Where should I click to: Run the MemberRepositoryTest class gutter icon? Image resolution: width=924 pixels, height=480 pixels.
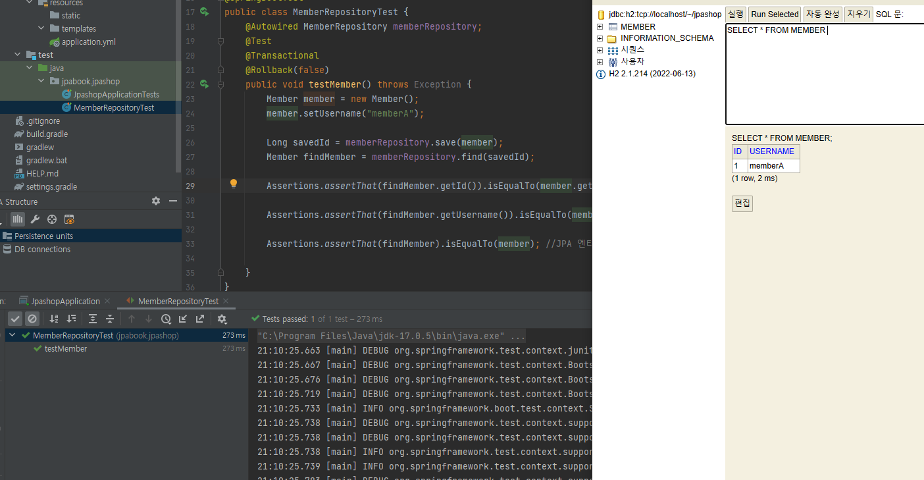(x=204, y=12)
